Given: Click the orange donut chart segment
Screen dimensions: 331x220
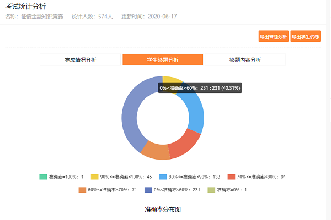Looking at the screenshot, I should [x=156, y=151].
